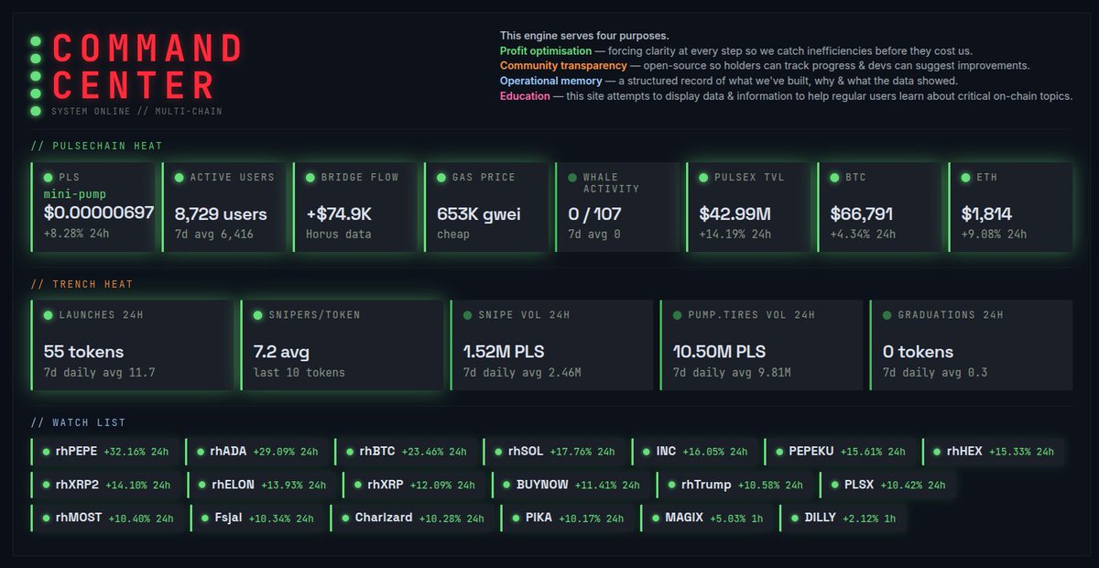Select rhBTC in the watch list
The width and height of the screenshot is (1099, 568).
pyautogui.click(x=405, y=452)
